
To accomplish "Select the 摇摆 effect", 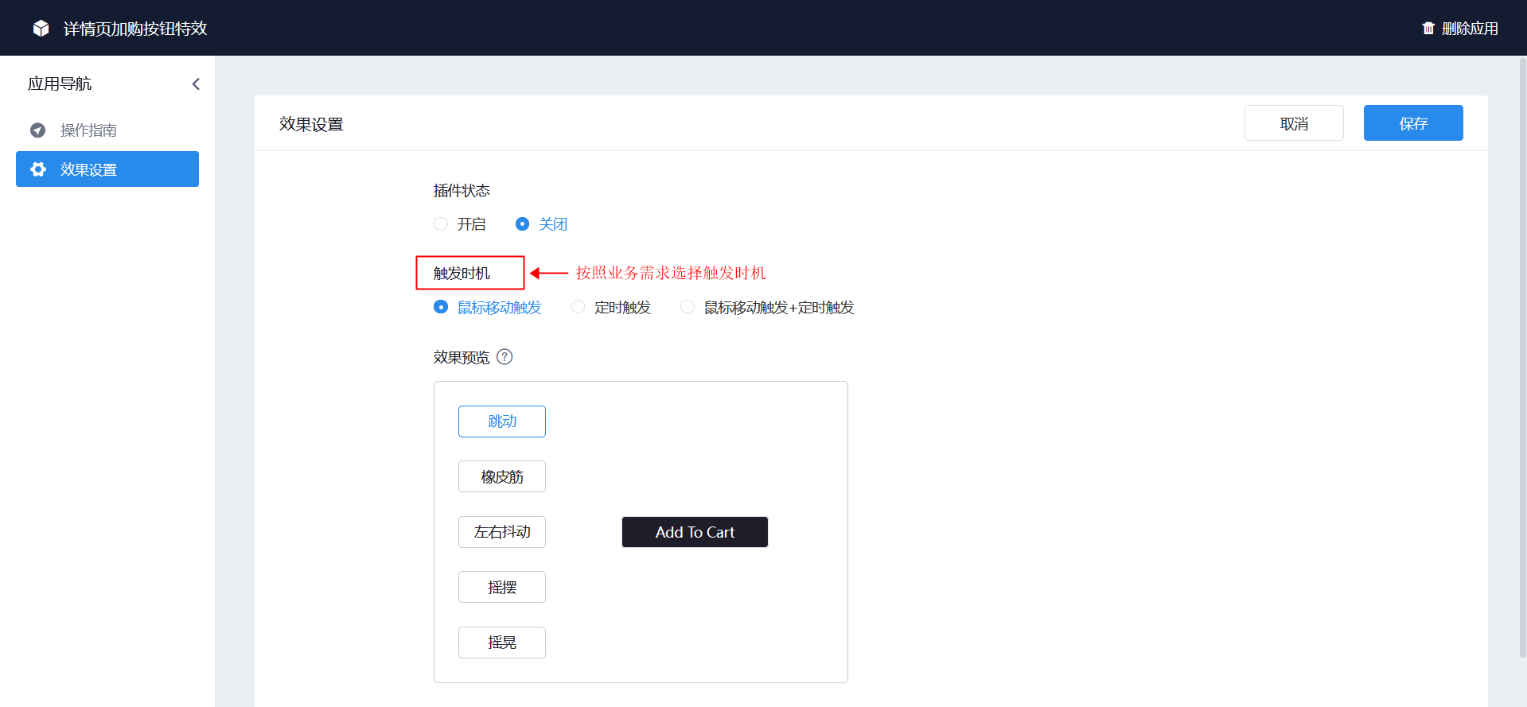I will (502, 587).
